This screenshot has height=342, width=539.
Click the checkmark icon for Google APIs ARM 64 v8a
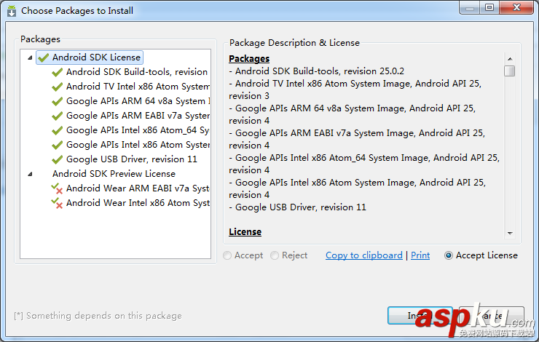point(58,101)
